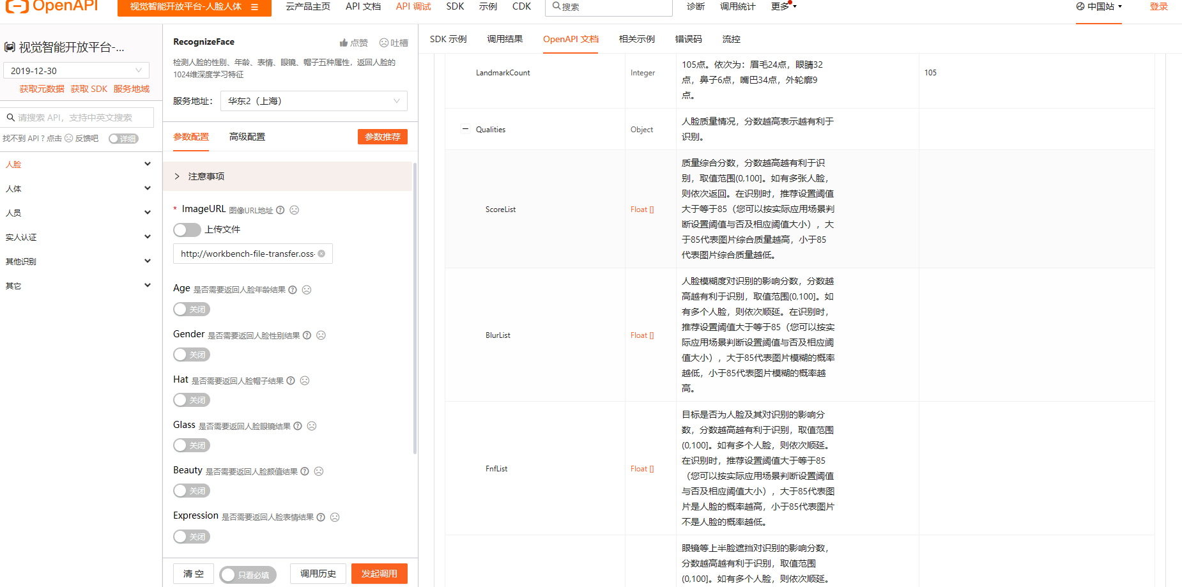Click the magnifier icon in the API search box
1182x587 pixels.
pyautogui.click(x=11, y=118)
